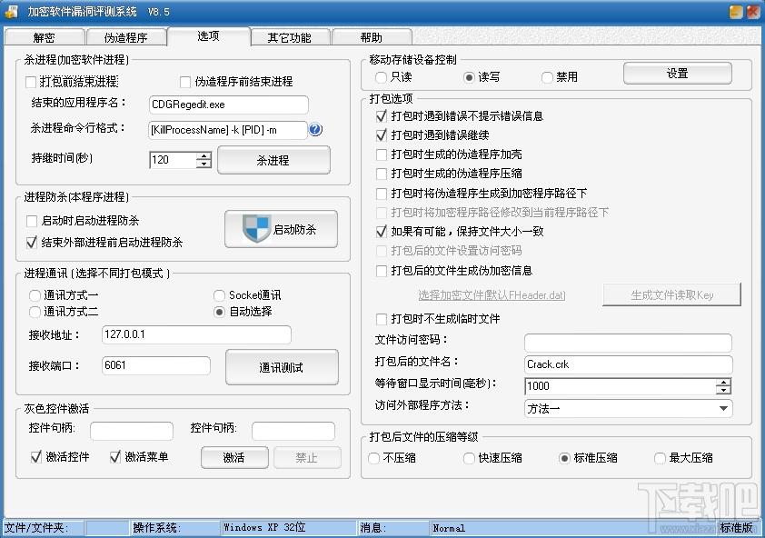
Task: Open the 其它功能 tab
Action: pyautogui.click(x=289, y=37)
